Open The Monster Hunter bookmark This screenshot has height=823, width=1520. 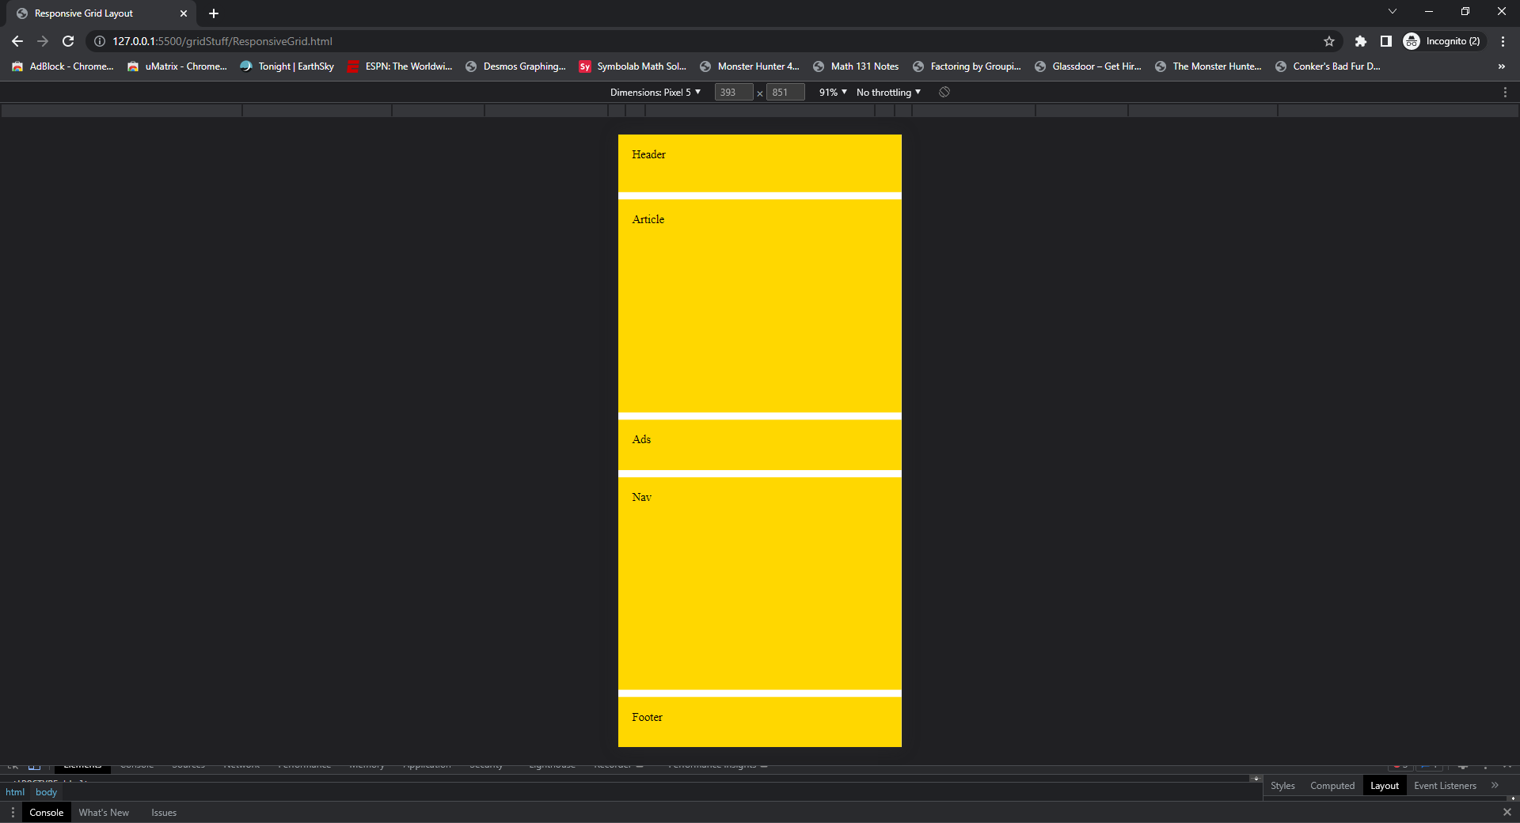(1208, 66)
